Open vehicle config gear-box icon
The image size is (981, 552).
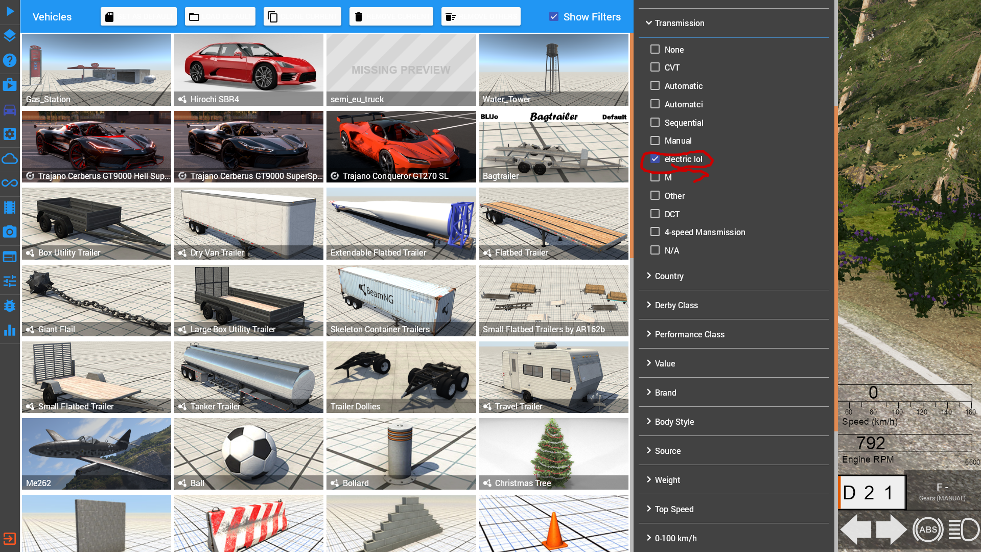pos(10,134)
